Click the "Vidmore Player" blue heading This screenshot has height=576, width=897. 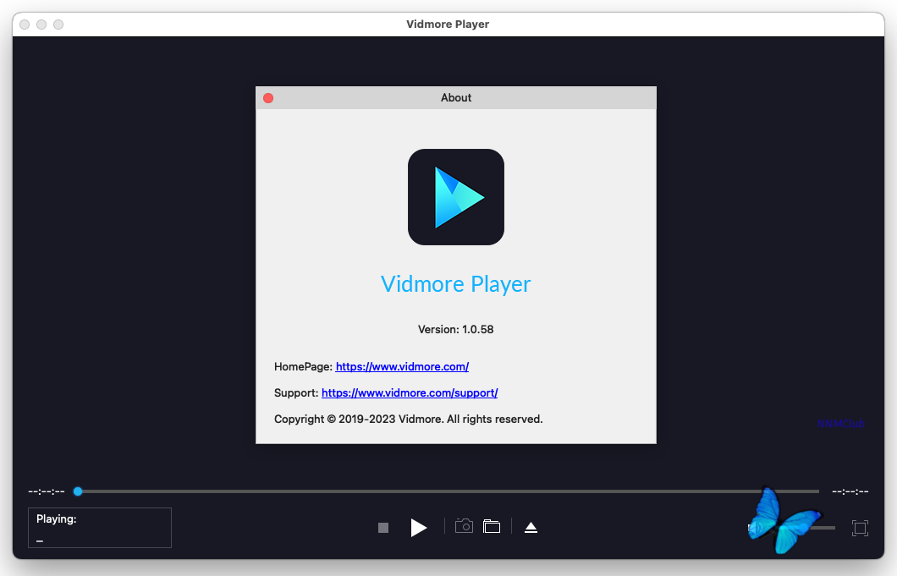[x=456, y=284]
